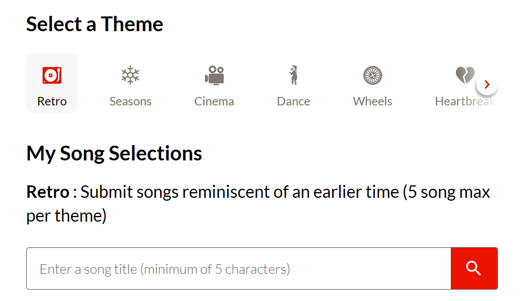
Task: Open the Cinema theme label
Action: point(214,101)
